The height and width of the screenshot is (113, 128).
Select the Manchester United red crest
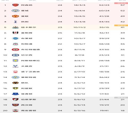[15, 16]
